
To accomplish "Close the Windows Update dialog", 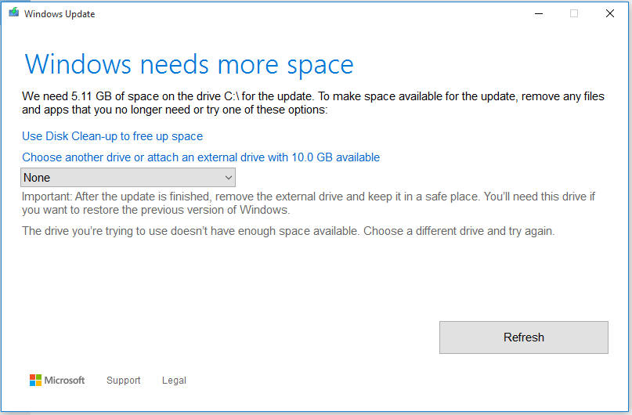I will (x=610, y=13).
